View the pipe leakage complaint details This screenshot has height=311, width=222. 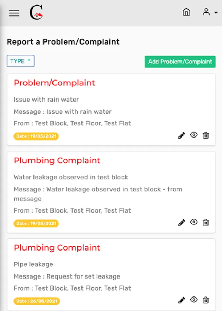pos(194,300)
